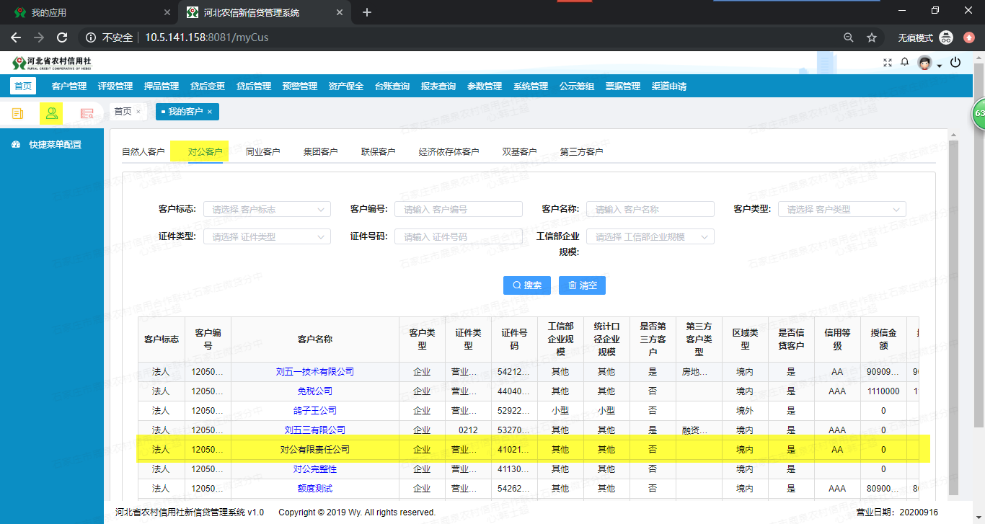
Task: Click the 客户名称 input field
Action: point(650,208)
